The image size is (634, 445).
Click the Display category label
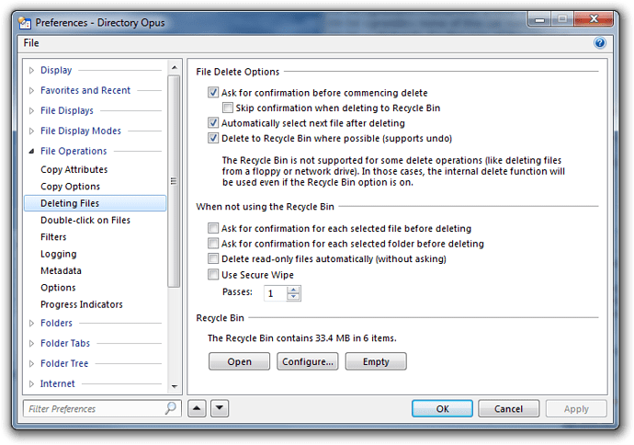(x=56, y=71)
